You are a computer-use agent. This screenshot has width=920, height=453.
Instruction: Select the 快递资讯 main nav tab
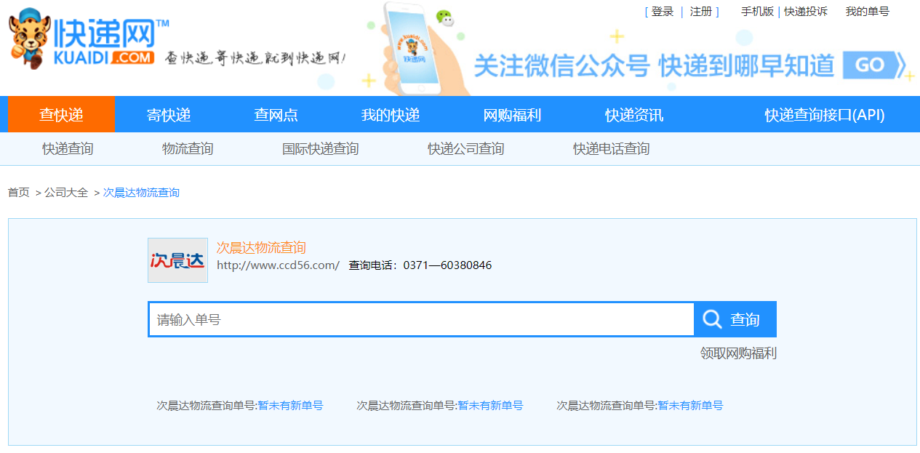(634, 114)
